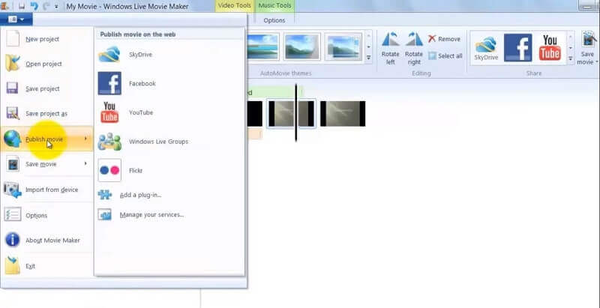This screenshot has width=600, height=308.
Task: Click the Add a plug-in link
Action: (140, 195)
